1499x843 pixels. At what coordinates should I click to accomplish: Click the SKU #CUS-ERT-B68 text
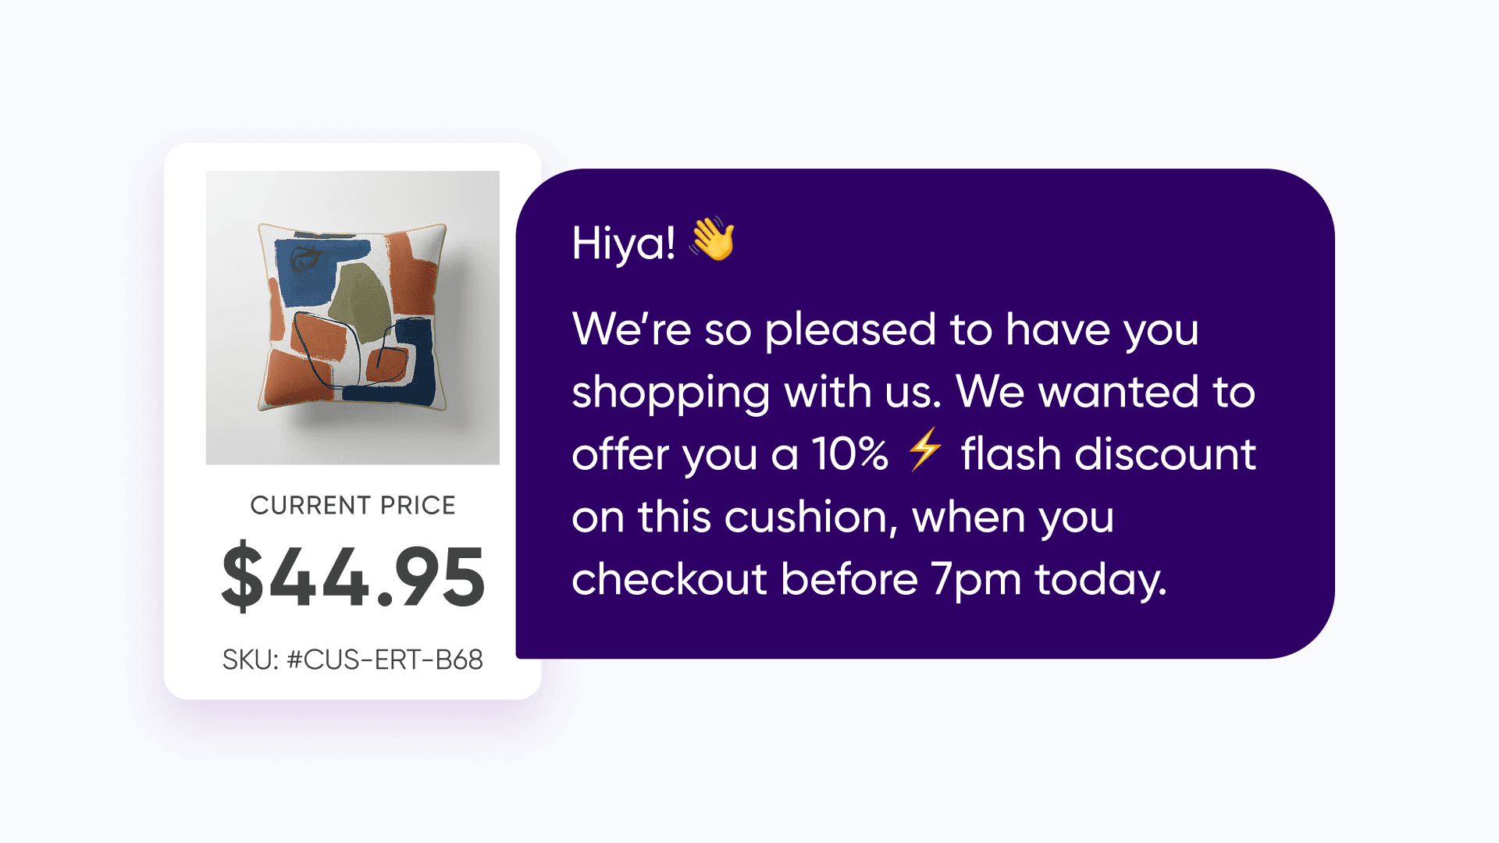click(353, 660)
